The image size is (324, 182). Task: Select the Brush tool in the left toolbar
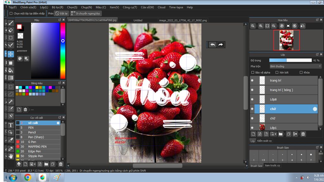pos(11,23)
